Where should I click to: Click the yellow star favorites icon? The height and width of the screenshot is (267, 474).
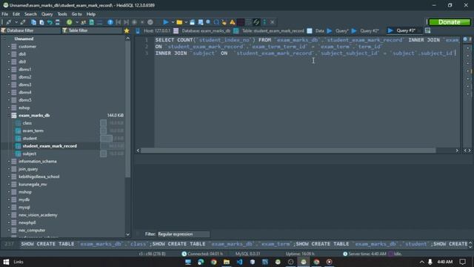pyautogui.click(x=127, y=30)
